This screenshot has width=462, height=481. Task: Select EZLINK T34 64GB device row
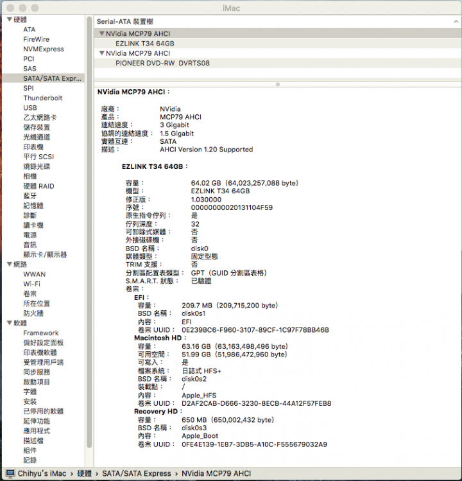coord(277,44)
